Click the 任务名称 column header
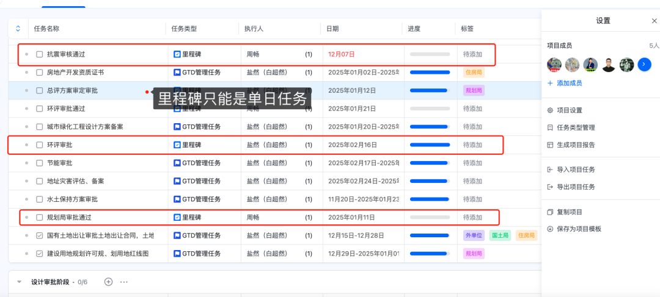660x297 pixels. [x=46, y=29]
